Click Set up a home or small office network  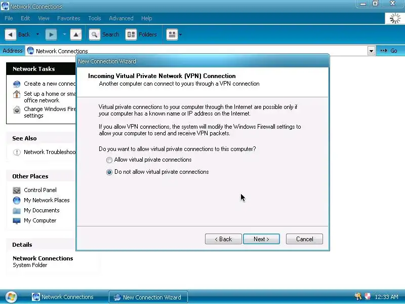[x=50, y=97]
